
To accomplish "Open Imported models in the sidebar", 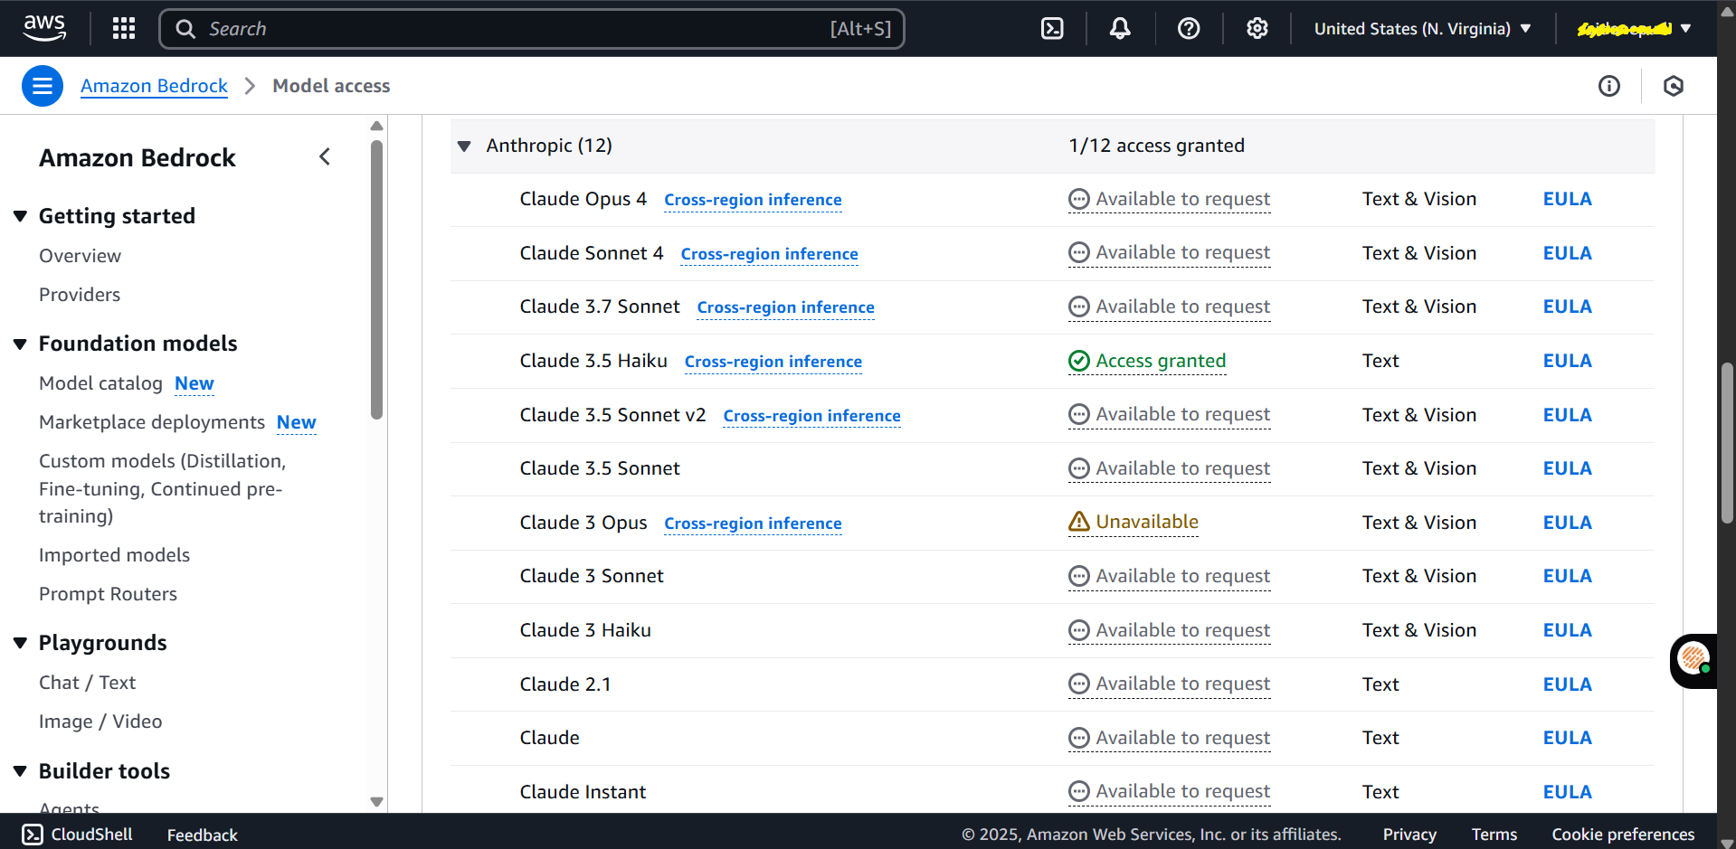I will [x=114, y=555].
